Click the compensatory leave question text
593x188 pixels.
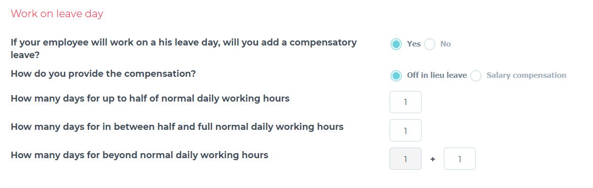tap(184, 49)
